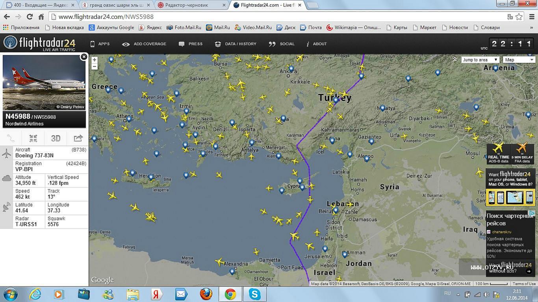Click the share flight icon
Viewport: 538px width, 302px height.
click(x=78, y=138)
